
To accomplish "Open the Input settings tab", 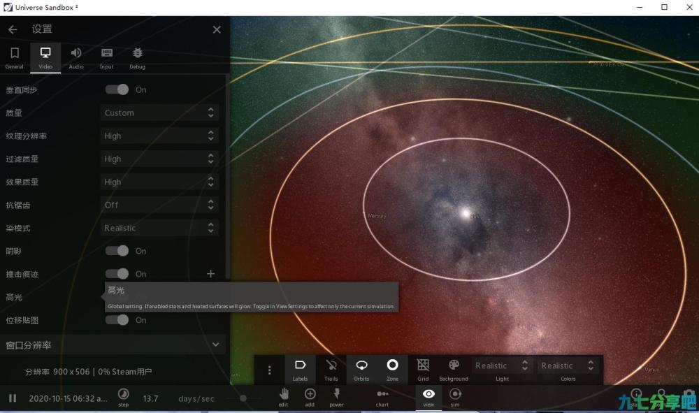I will click(106, 58).
